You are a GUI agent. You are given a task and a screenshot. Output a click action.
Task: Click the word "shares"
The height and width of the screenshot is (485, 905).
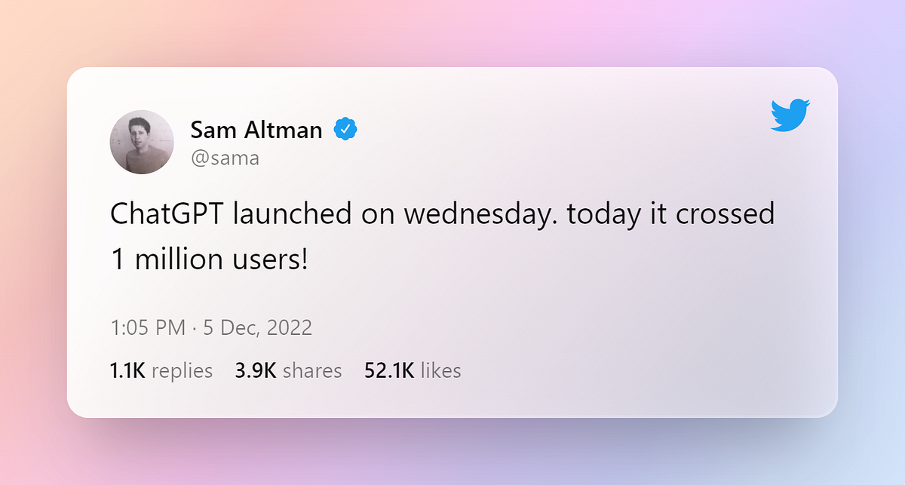[312, 370]
